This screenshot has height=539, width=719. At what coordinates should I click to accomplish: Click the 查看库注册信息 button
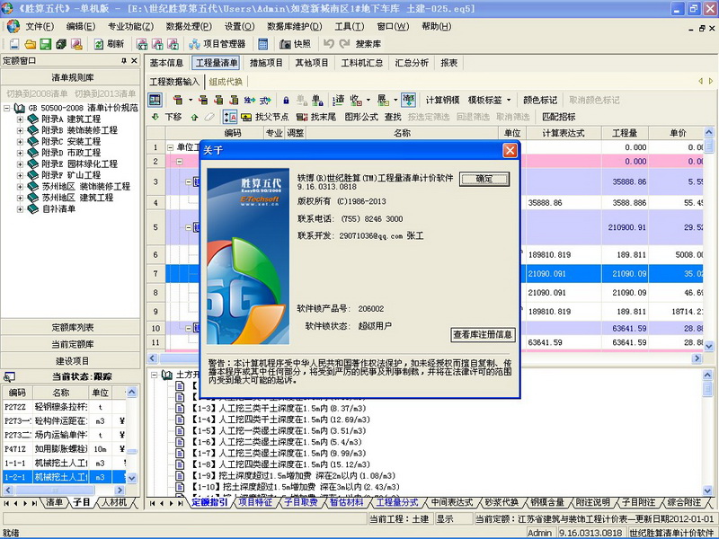483,334
